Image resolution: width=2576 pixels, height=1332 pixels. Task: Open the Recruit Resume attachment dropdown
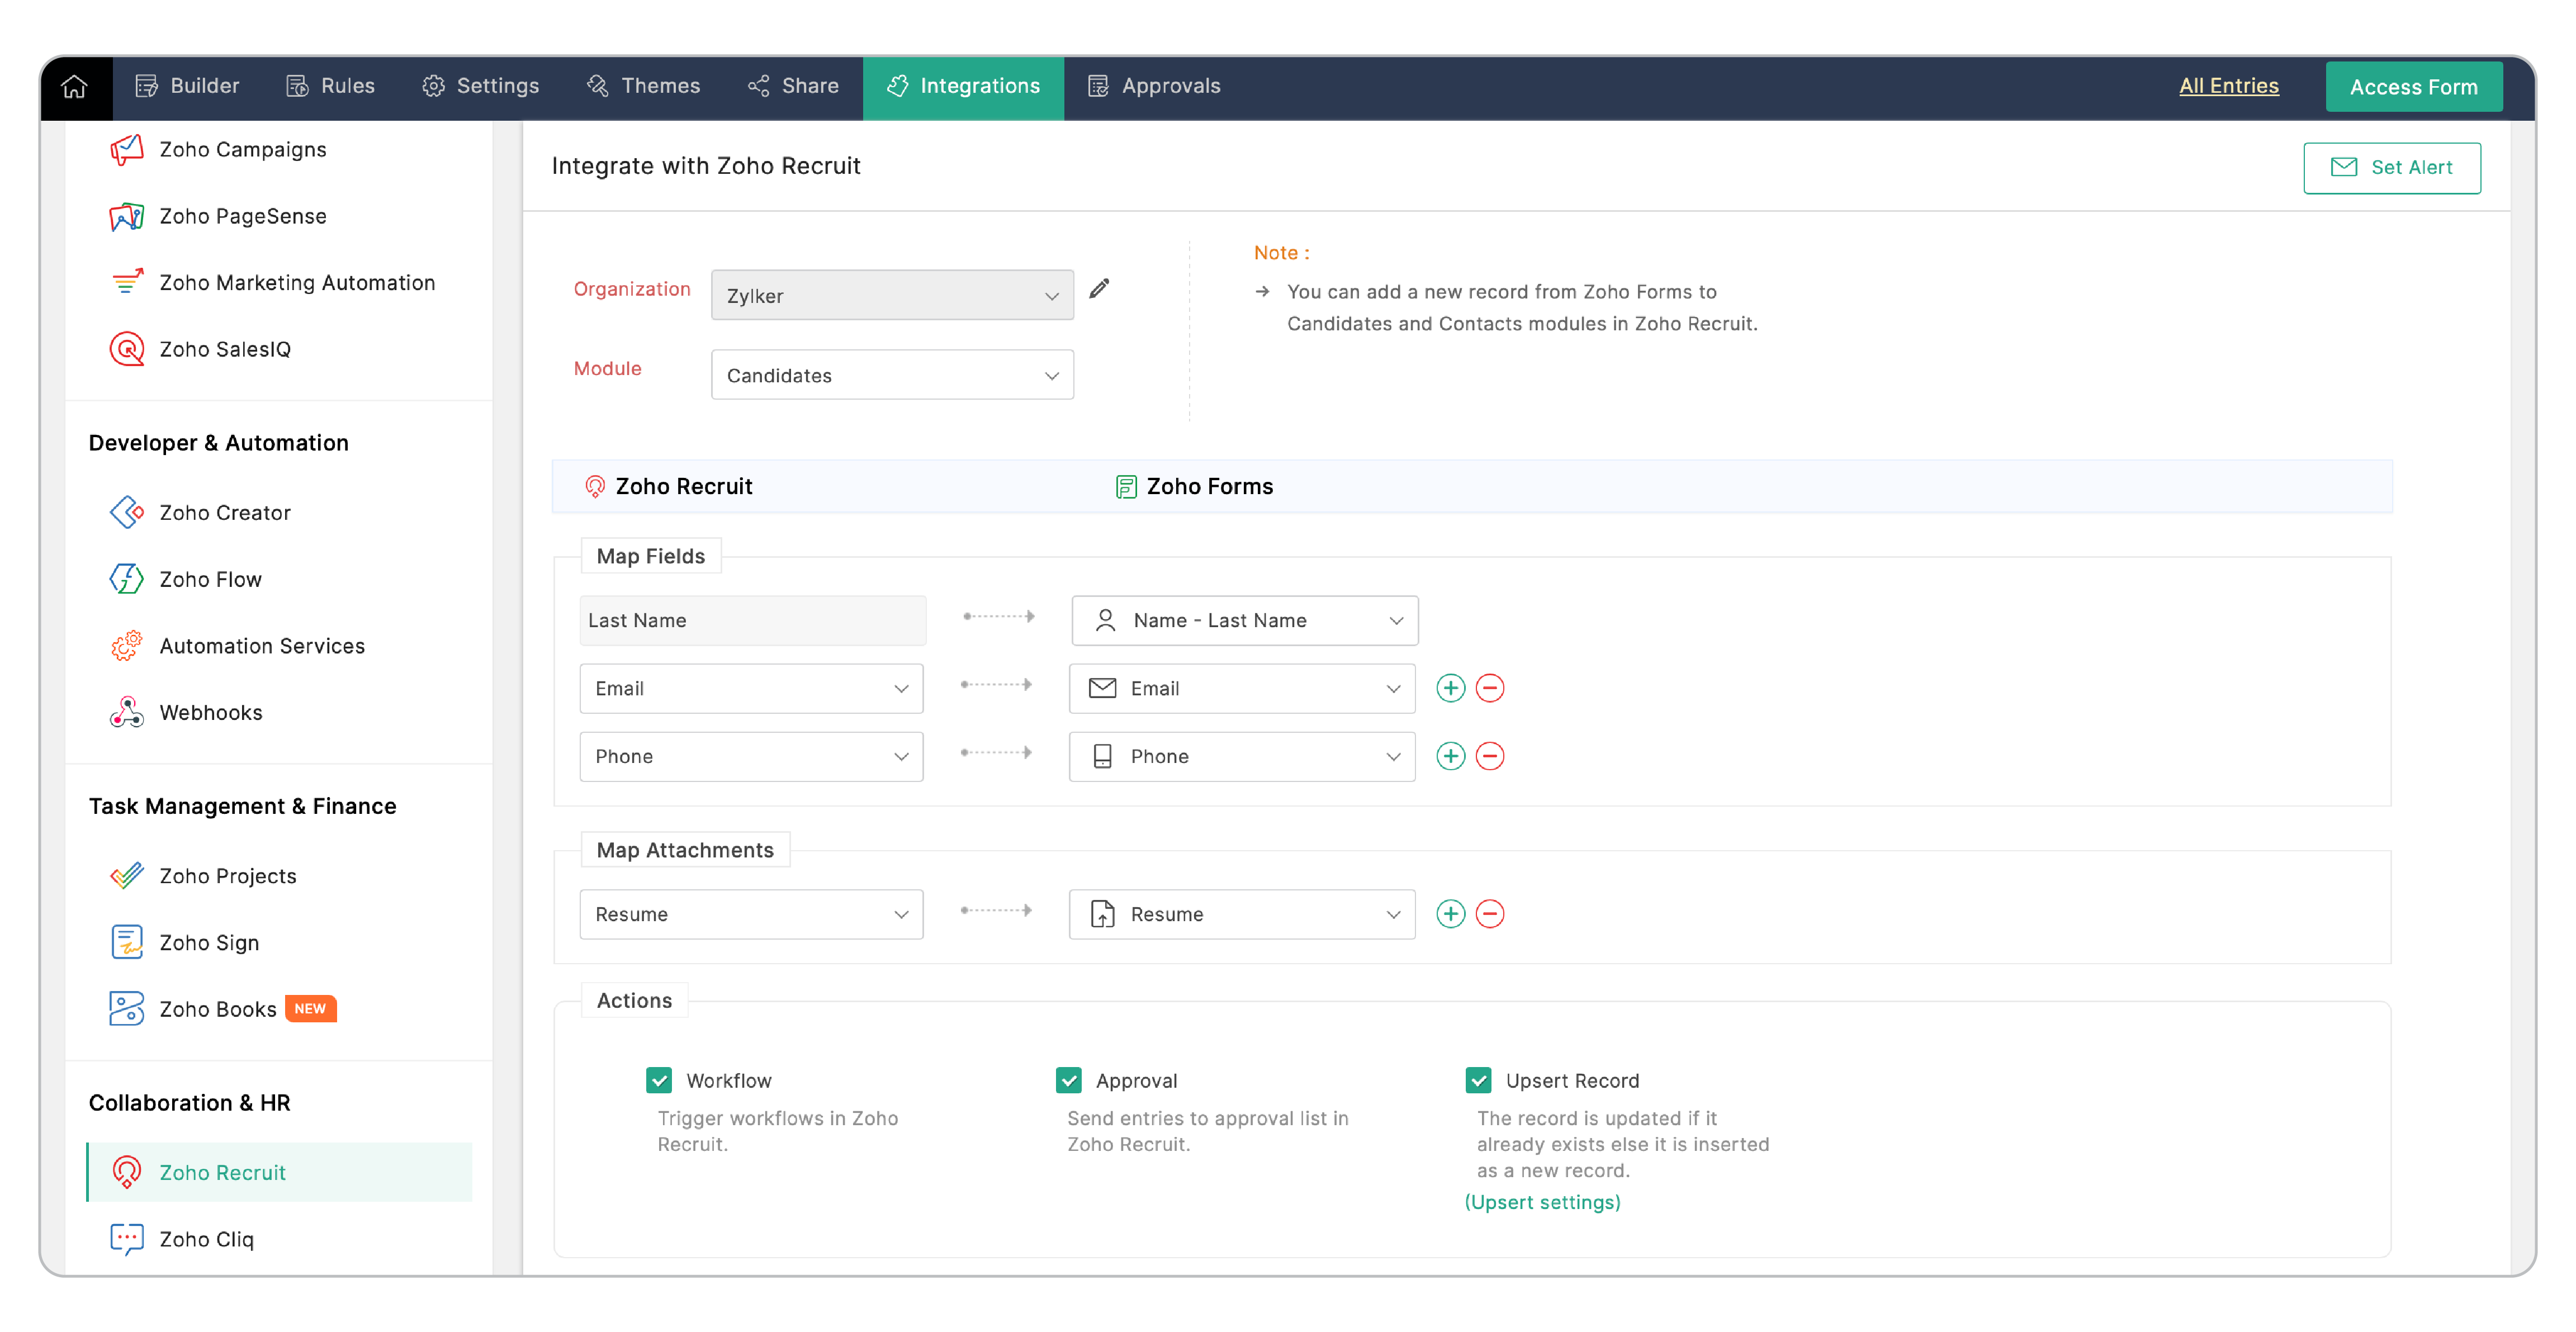(x=751, y=915)
